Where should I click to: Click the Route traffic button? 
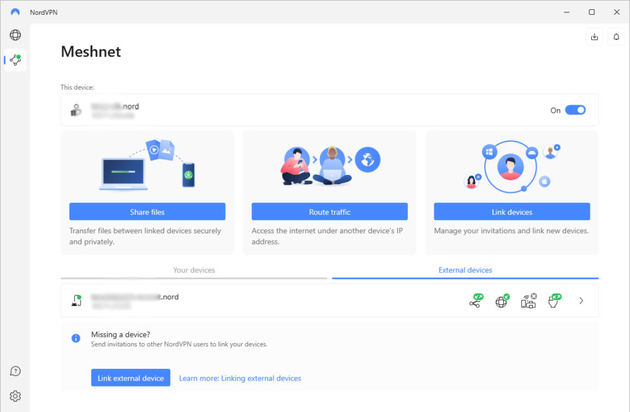click(x=330, y=211)
